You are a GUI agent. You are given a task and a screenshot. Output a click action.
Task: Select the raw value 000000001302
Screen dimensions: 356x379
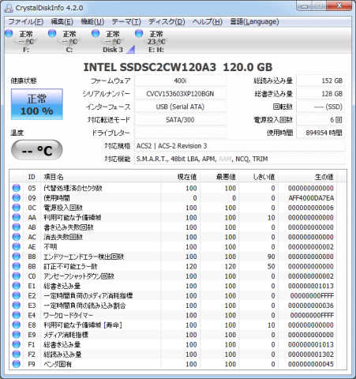coord(311,355)
